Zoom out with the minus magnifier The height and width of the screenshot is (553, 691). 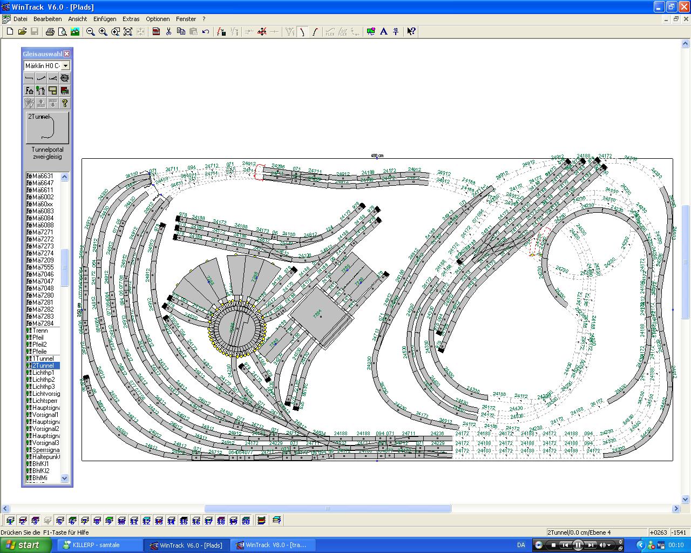[x=91, y=32]
